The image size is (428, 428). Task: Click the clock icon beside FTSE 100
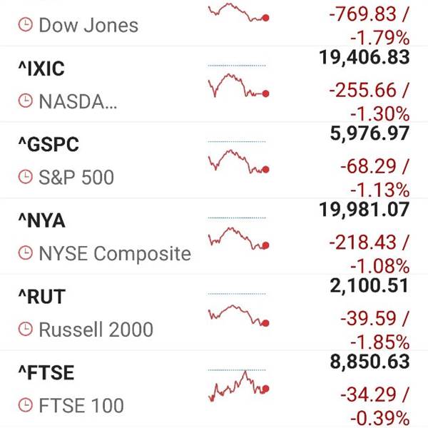(x=26, y=404)
